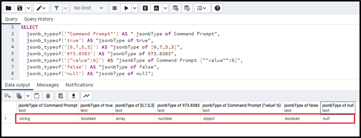Viewport: 361px width, 138px height.
Task: Run Explain Analyze chart icon
Action: point(156,8)
